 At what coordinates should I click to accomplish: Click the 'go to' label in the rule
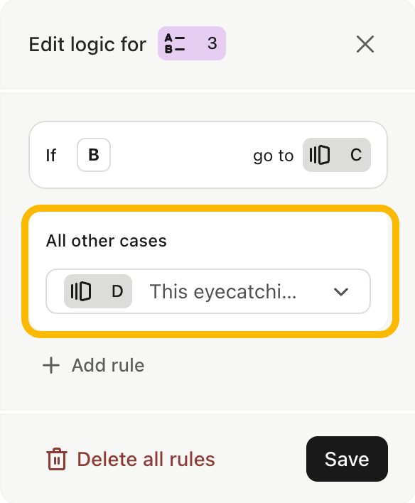pyautogui.click(x=273, y=156)
